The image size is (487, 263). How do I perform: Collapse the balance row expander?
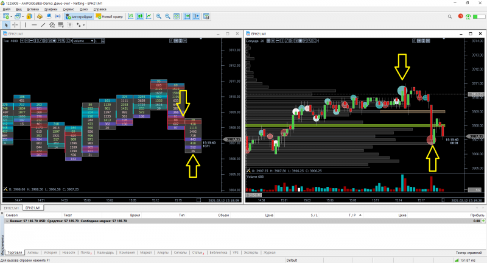tap(7, 221)
